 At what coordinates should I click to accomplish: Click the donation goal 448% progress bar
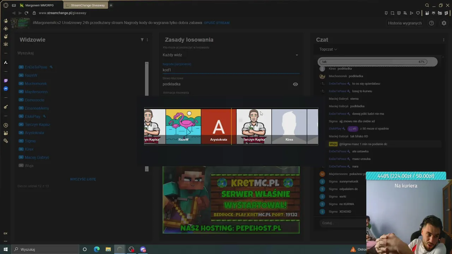[406, 176]
